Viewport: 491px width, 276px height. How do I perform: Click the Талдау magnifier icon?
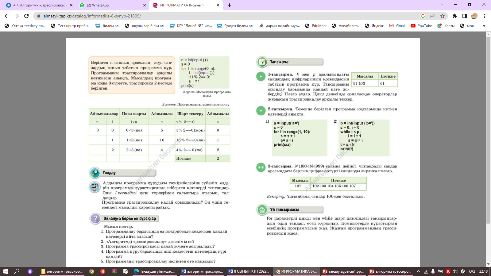[95, 173]
